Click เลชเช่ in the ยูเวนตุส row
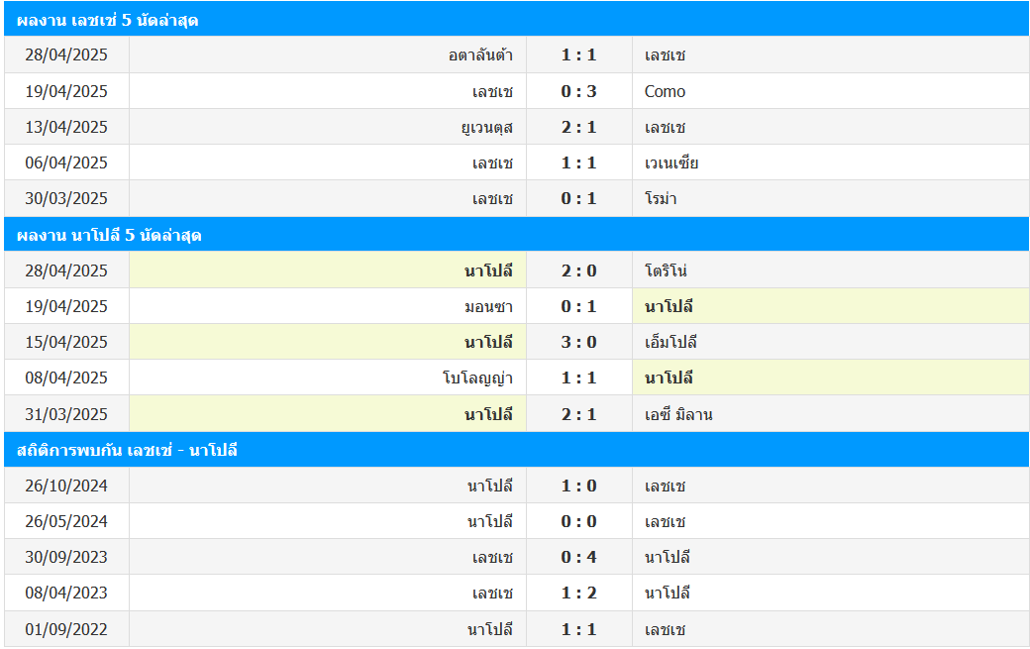 [x=665, y=128]
